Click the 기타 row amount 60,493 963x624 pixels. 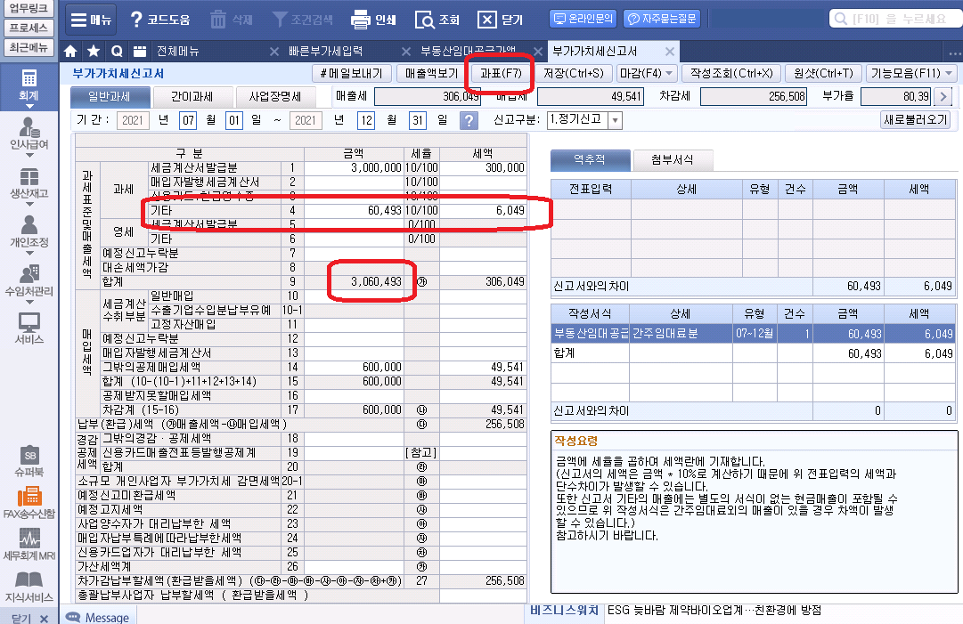(354, 210)
